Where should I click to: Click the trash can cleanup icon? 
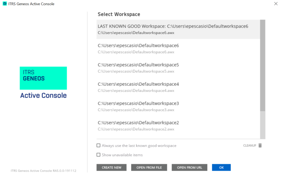[260, 146]
